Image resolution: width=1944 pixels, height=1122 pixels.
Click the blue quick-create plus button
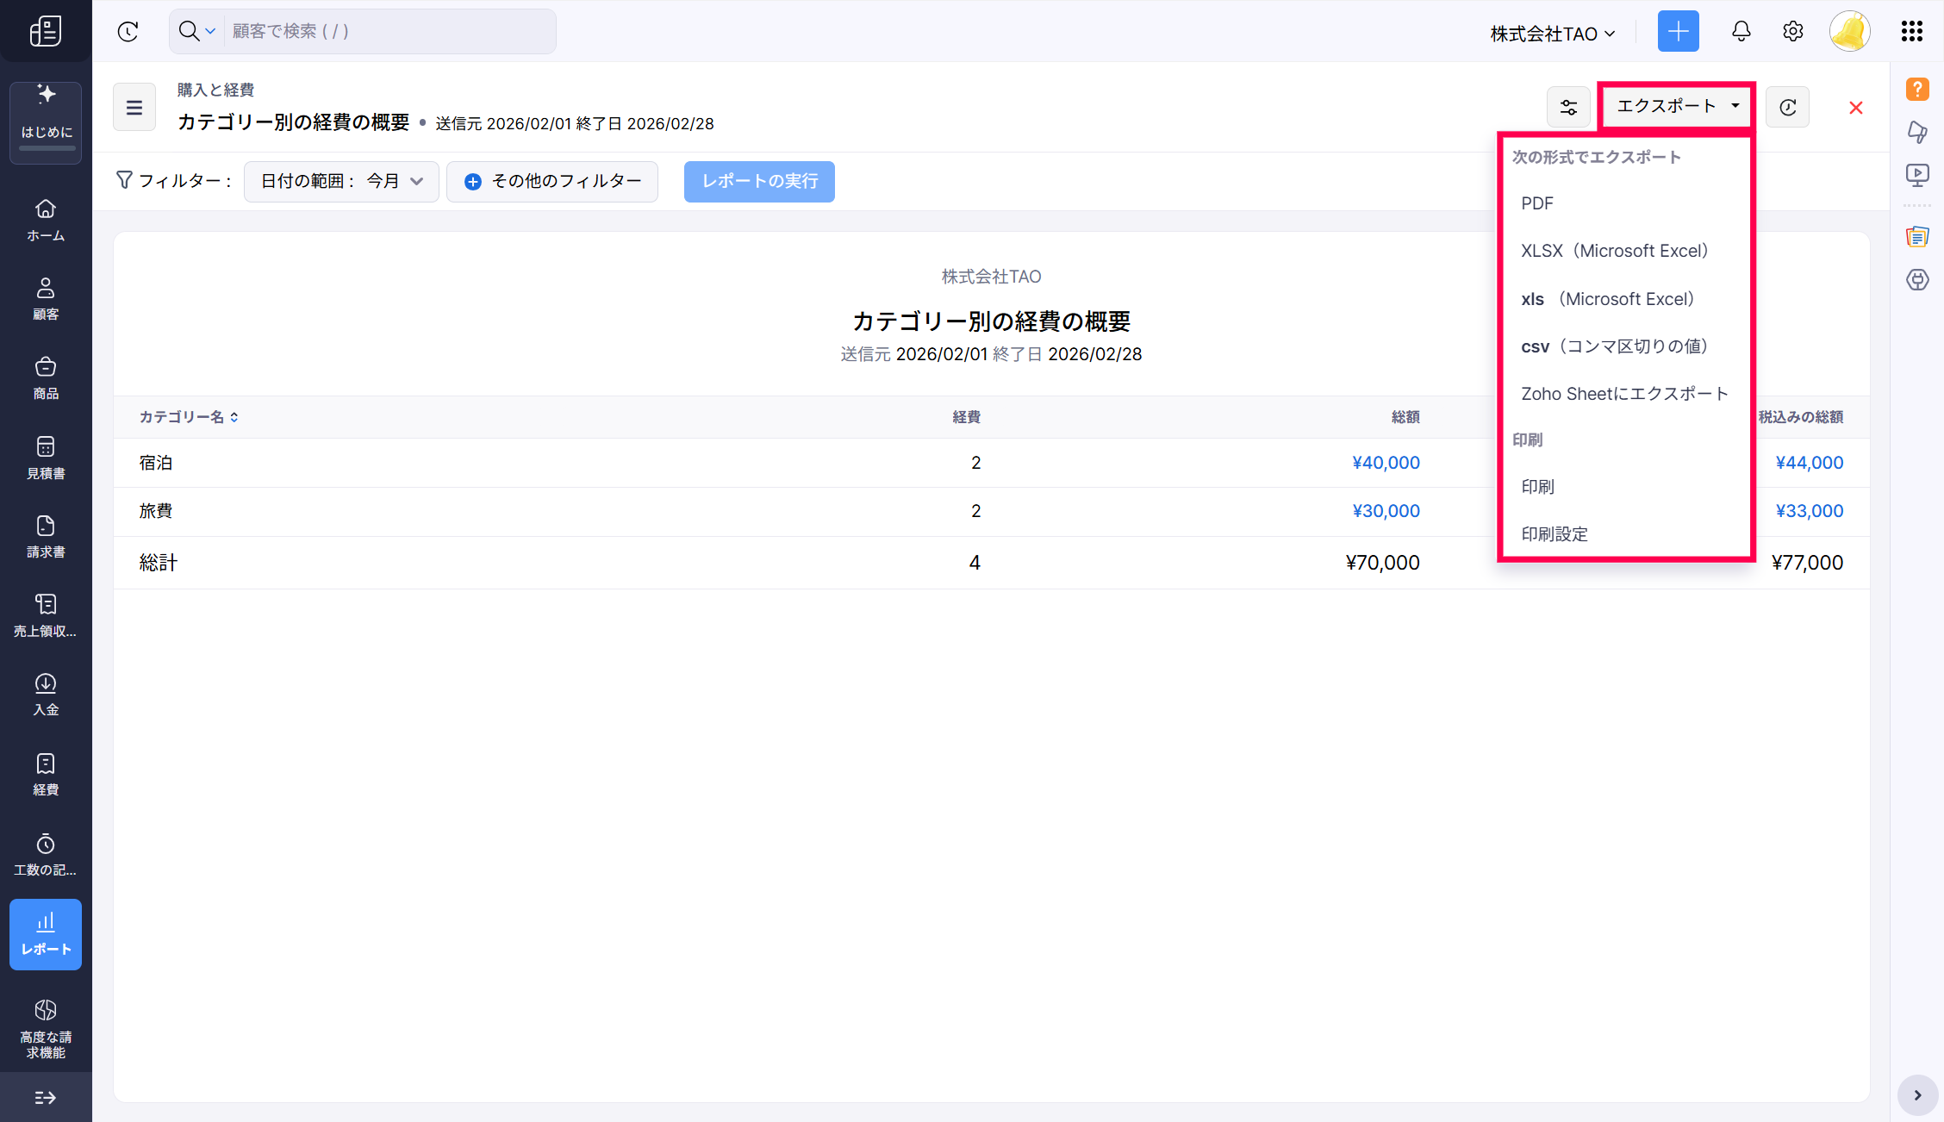click(x=1678, y=32)
